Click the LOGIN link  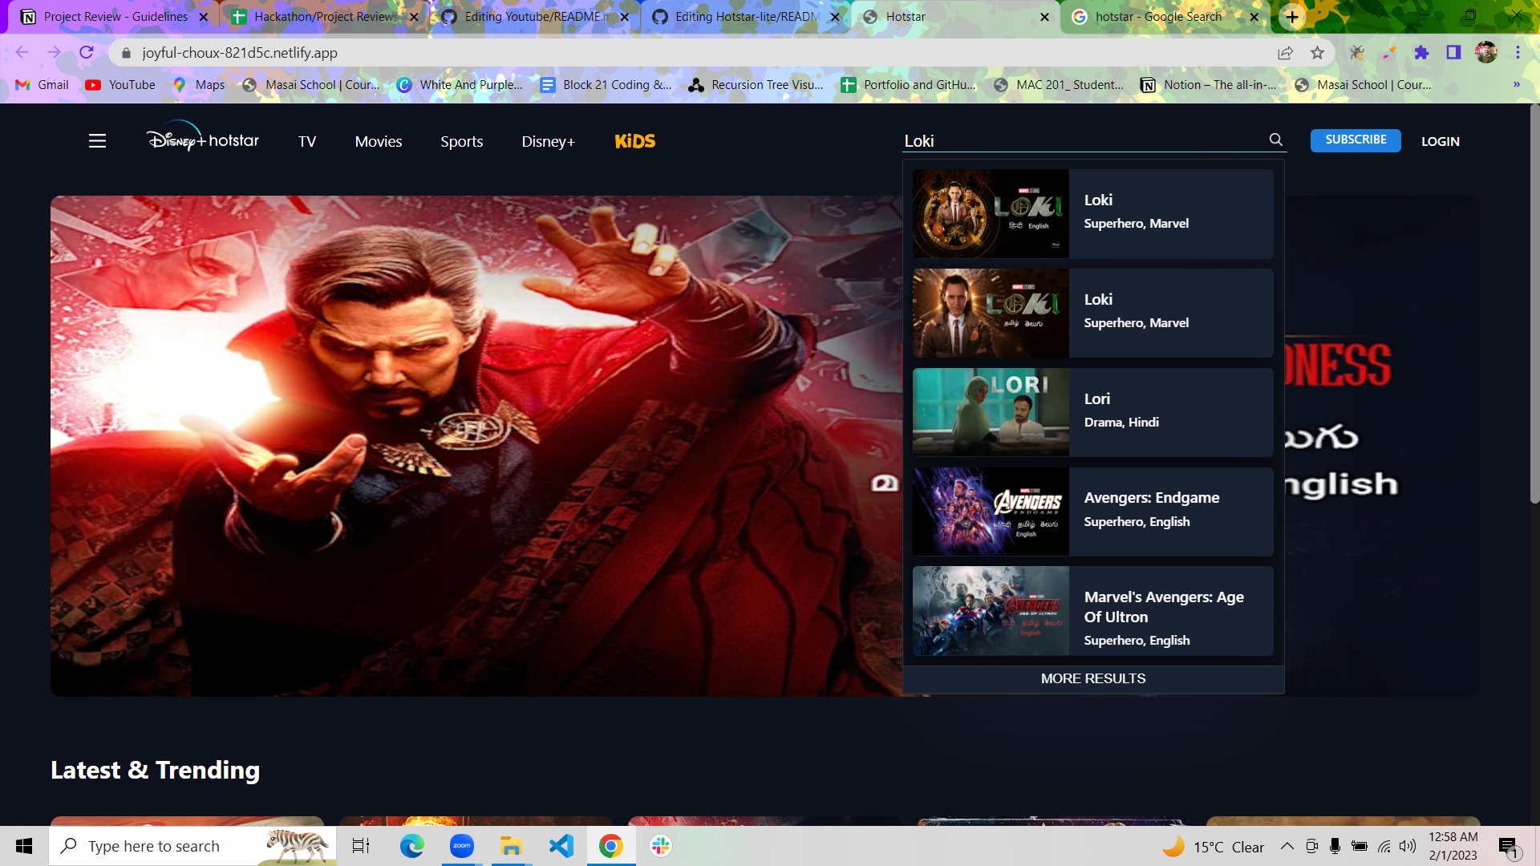tap(1441, 141)
